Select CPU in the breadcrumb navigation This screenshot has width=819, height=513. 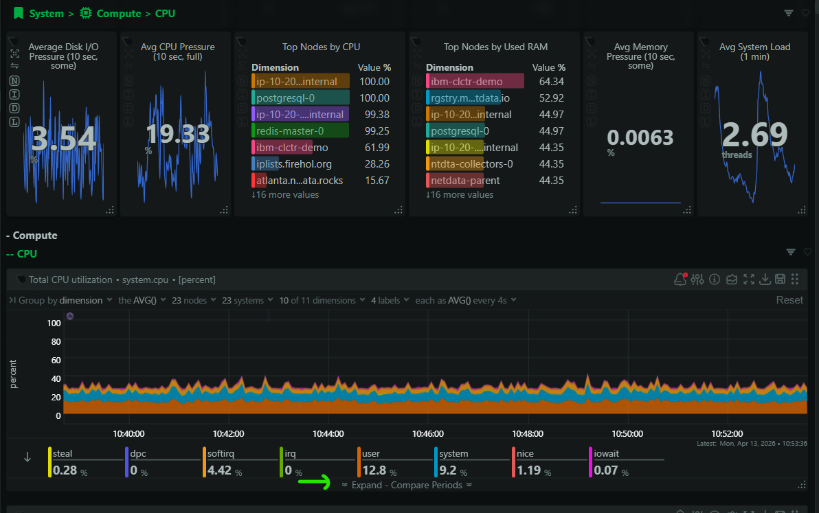click(165, 12)
